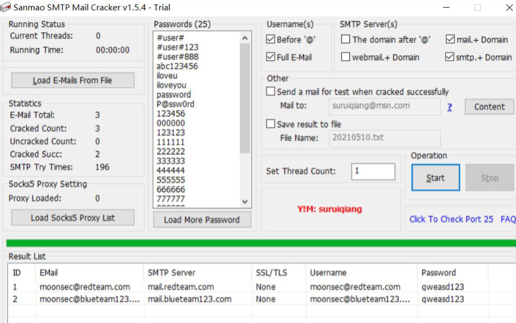Enable send test mail when cracked checkbox
516x323 pixels.
(x=271, y=92)
